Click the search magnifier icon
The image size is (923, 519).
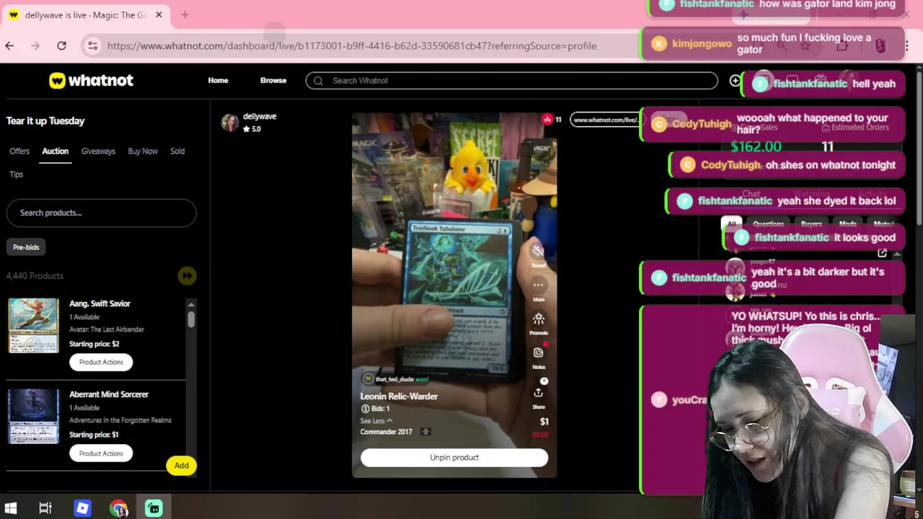click(318, 81)
